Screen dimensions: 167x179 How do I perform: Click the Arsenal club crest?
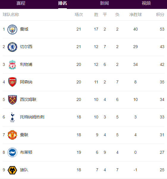click(x=12, y=82)
